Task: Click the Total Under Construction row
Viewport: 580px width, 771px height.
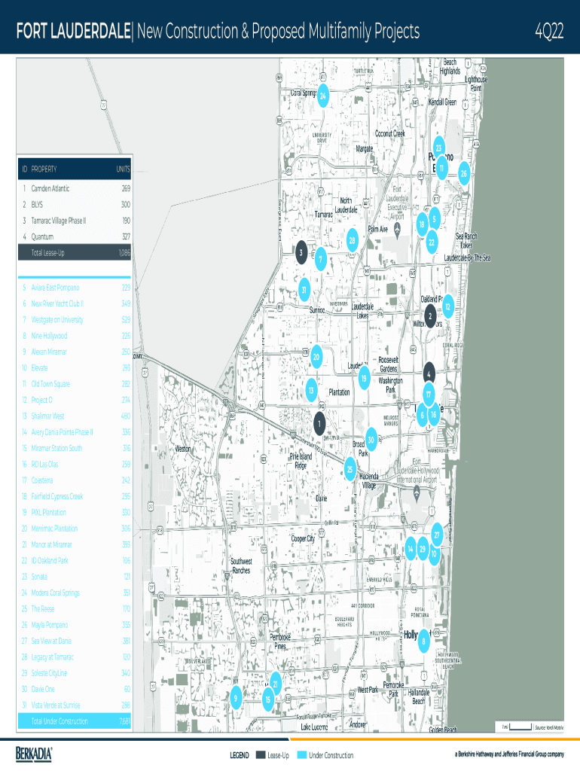Action: [76, 721]
